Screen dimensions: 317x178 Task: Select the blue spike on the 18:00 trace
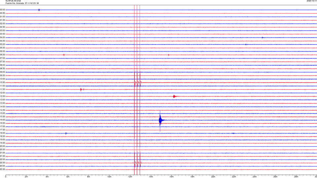pyautogui.click(x=66, y=133)
